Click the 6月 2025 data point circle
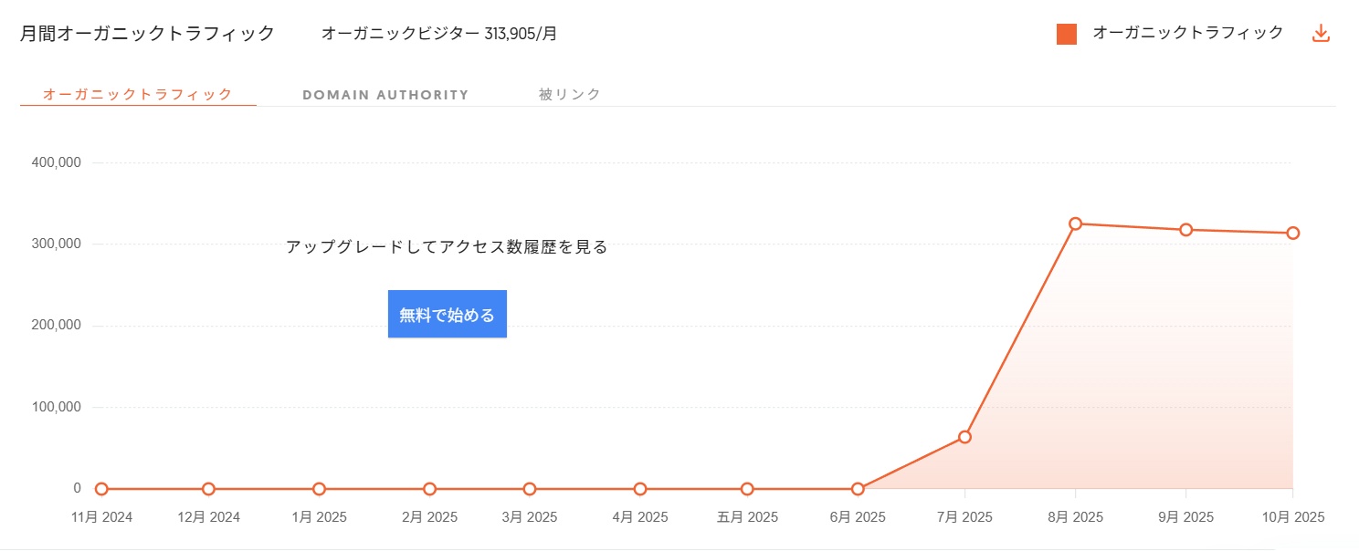 click(857, 489)
